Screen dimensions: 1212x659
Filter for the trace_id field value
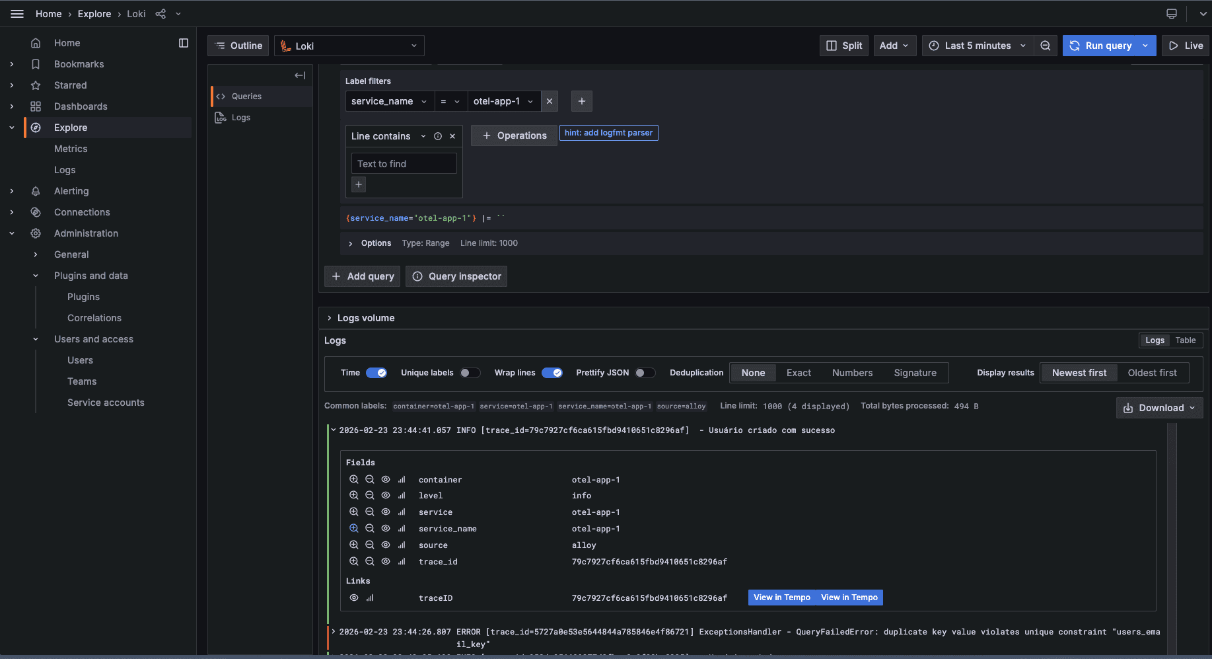coord(354,561)
